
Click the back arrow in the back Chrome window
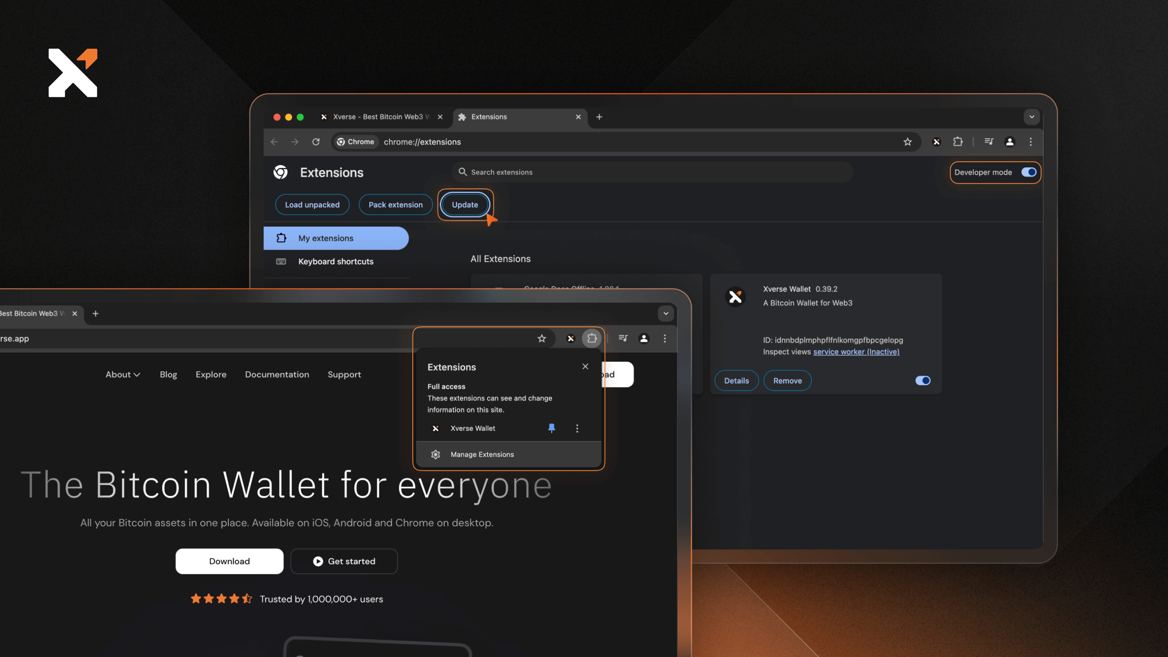274,142
